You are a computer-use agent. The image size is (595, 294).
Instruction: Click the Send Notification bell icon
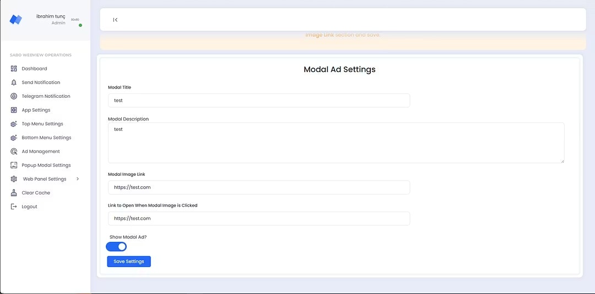coord(14,82)
